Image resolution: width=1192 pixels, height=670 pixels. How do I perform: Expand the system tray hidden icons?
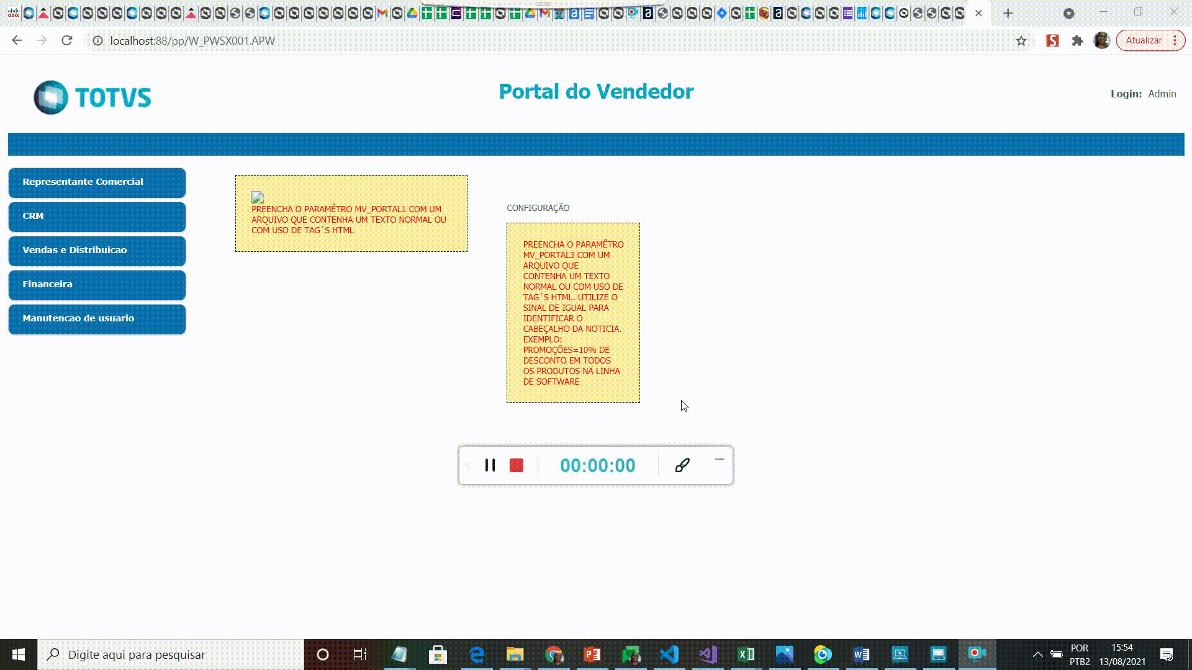[1037, 654]
